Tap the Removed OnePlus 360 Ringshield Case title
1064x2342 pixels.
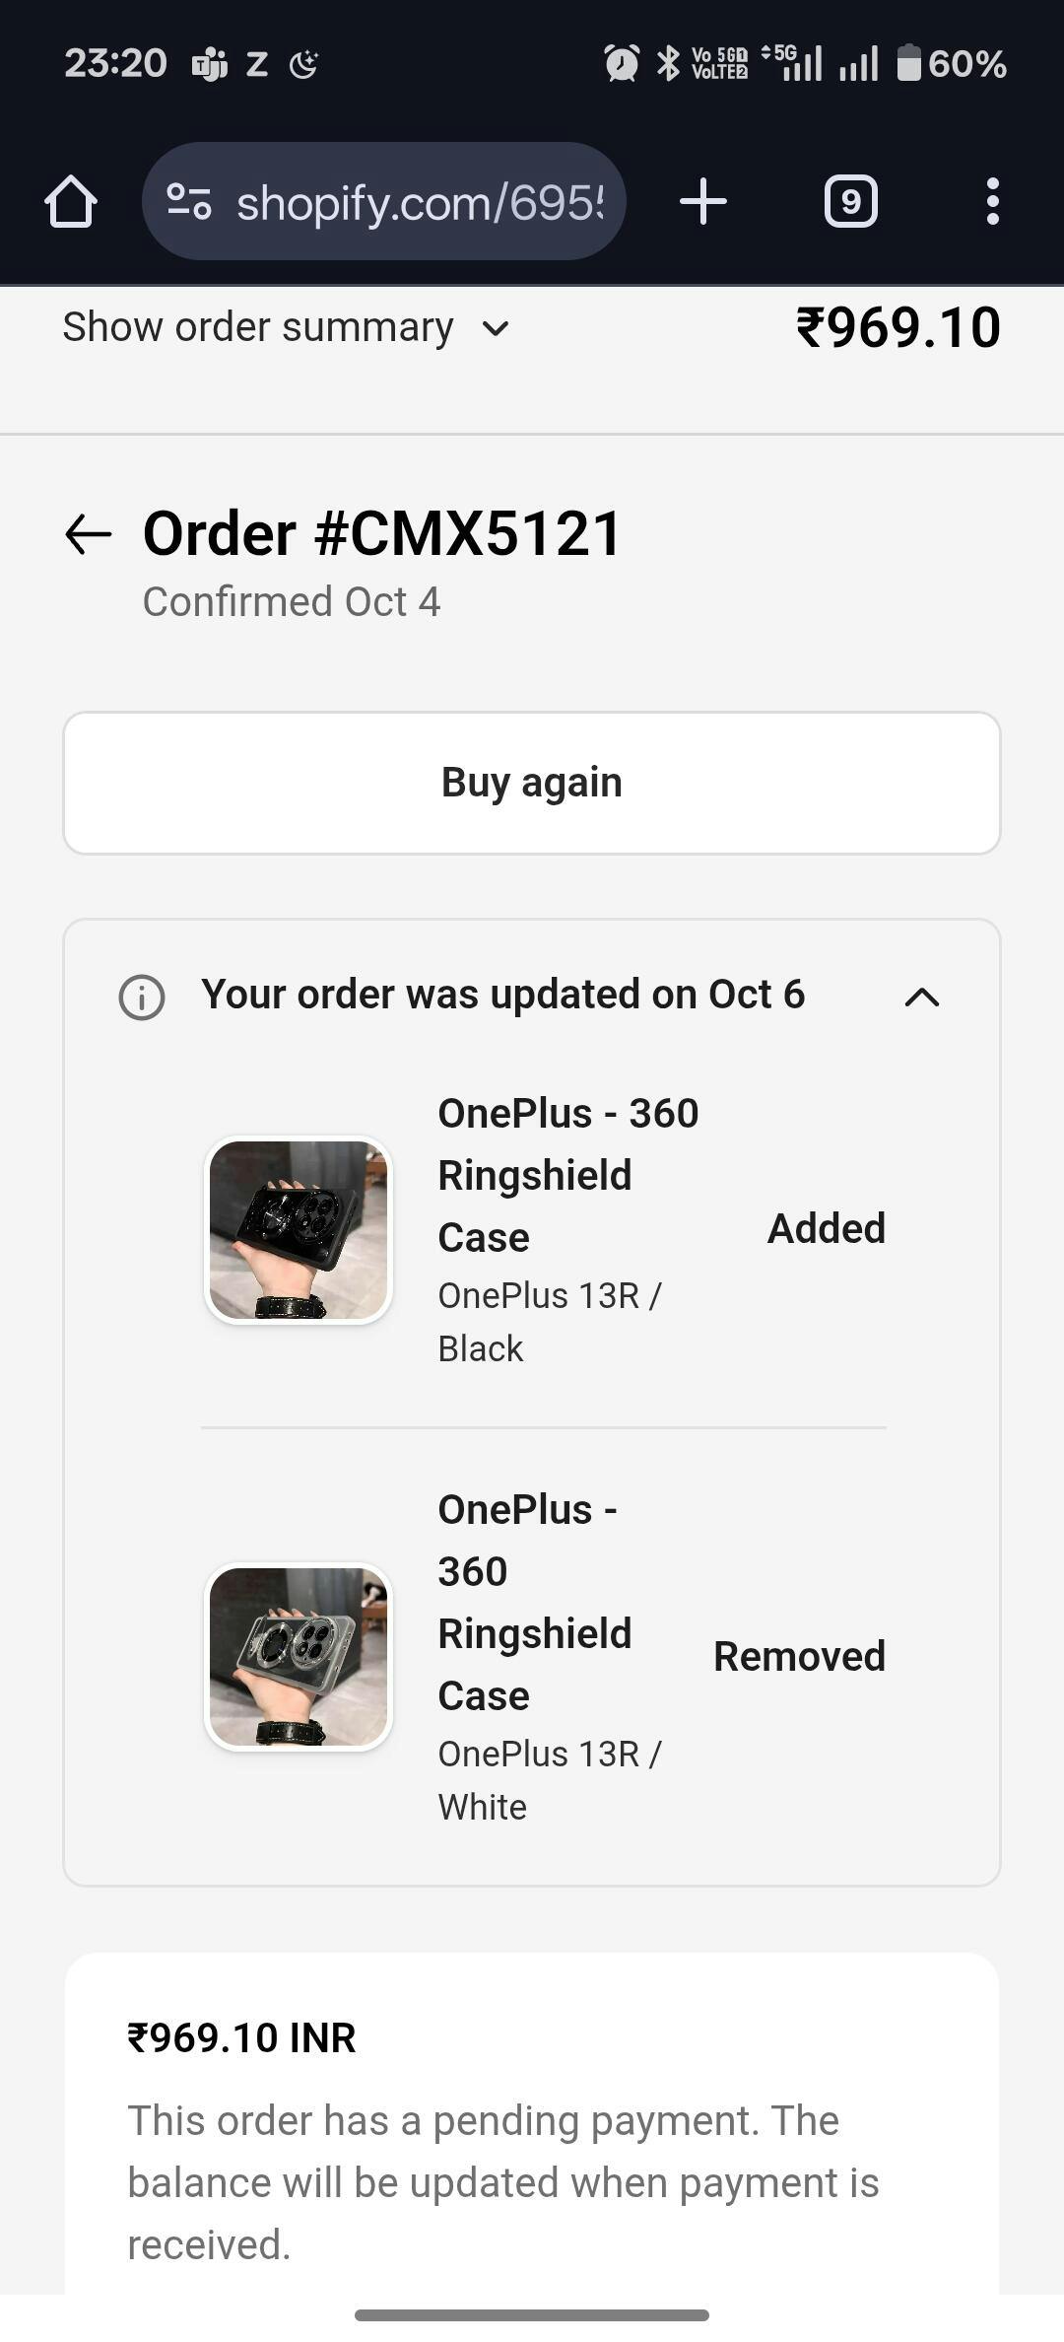534,1602
